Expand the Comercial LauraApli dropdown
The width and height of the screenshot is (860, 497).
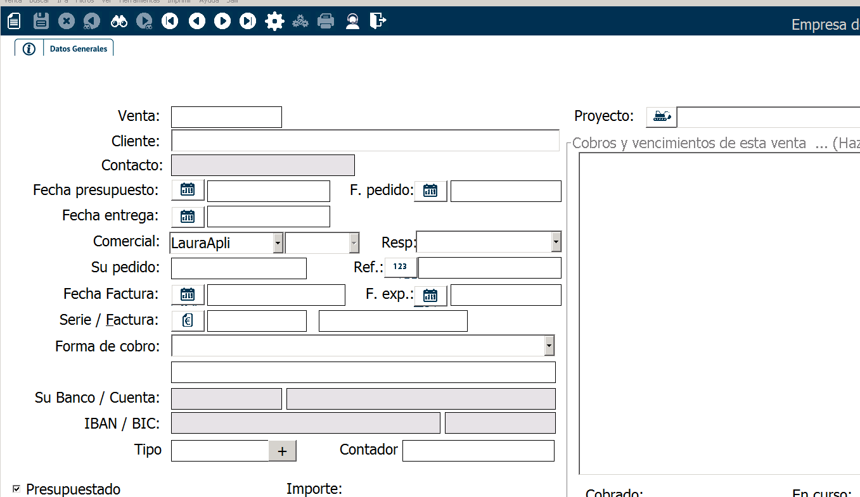coord(278,242)
